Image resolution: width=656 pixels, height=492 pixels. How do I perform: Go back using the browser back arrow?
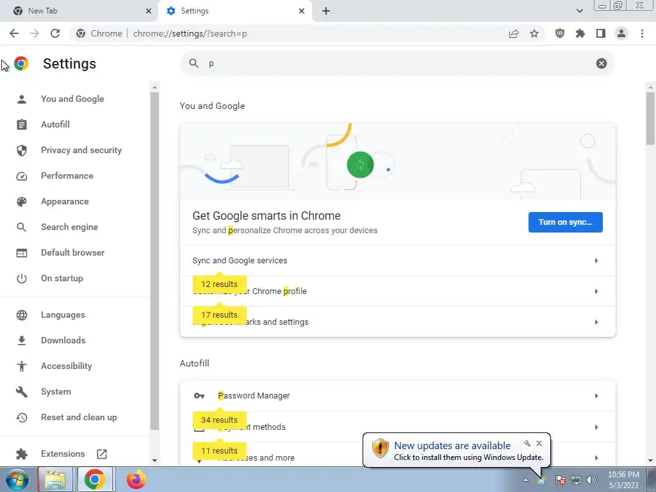click(14, 33)
